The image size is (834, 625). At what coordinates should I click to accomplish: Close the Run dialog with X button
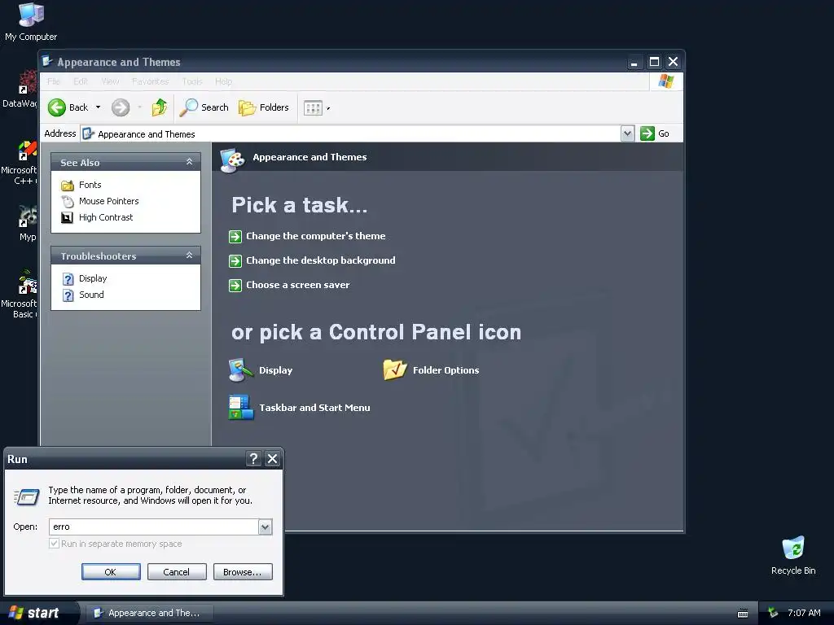(x=272, y=459)
